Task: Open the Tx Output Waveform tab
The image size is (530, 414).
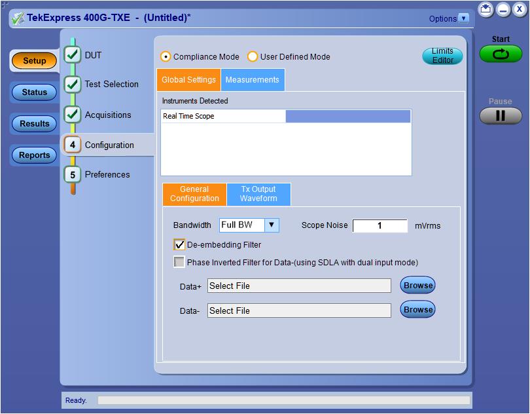Action: (x=258, y=194)
